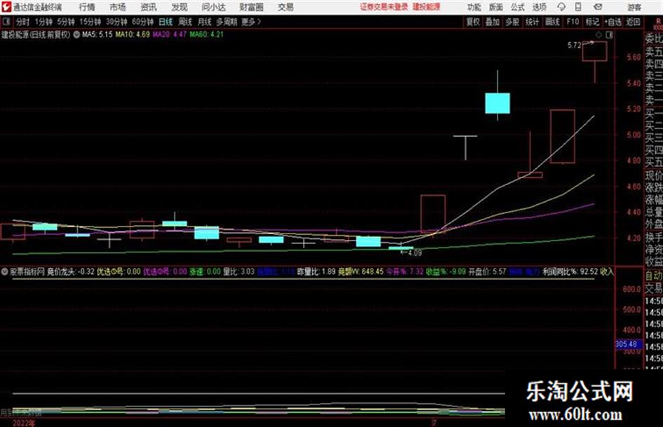Click the 2022年 date marker
The height and width of the screenshot is (427, 663).
point(24,423)
